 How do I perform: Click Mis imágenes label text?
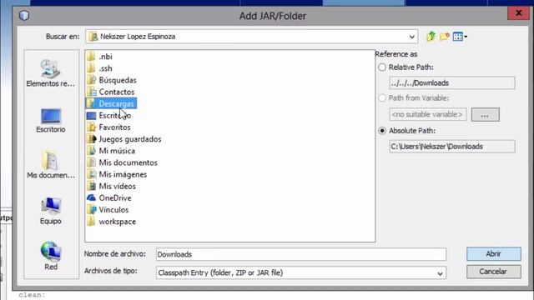point(123,174)
